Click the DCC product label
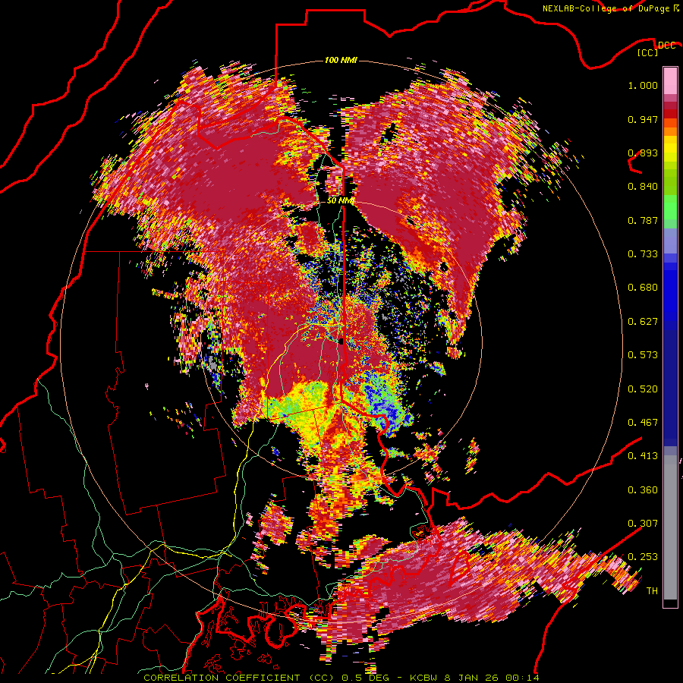 pyautogui.click(x=666, y=46)
